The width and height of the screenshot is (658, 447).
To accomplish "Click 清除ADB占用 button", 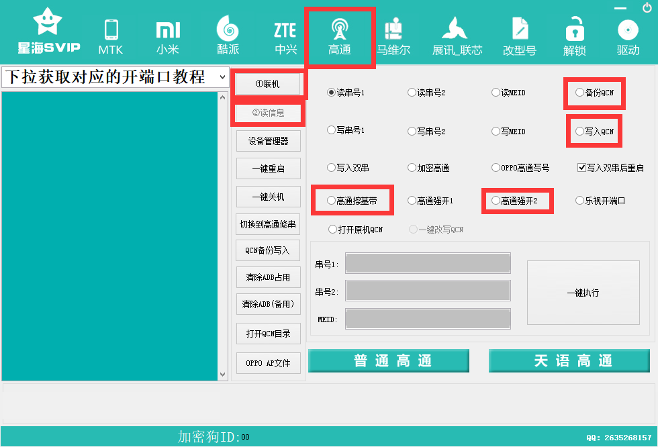I will pos(268,277).
